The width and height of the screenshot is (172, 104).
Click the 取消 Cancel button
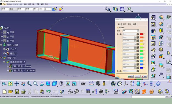(144, 76)
